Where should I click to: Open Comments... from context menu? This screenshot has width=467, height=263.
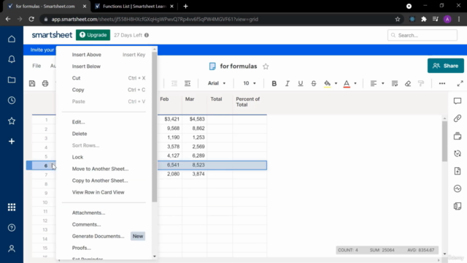86,224
